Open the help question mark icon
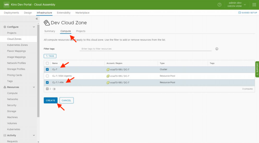This screenshot has height=143, width=259. [219, 5]
